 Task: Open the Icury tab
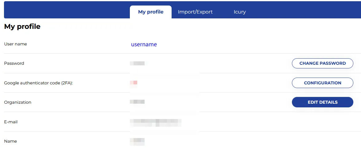(x=240, y=12)
